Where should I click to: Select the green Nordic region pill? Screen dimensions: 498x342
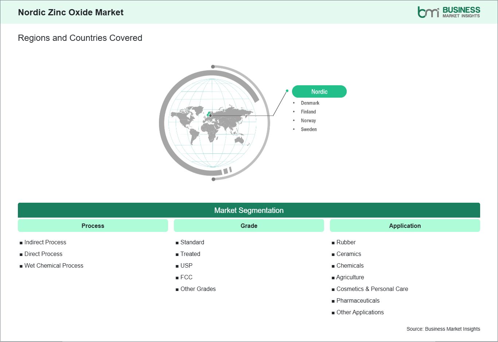click(319, 92)
